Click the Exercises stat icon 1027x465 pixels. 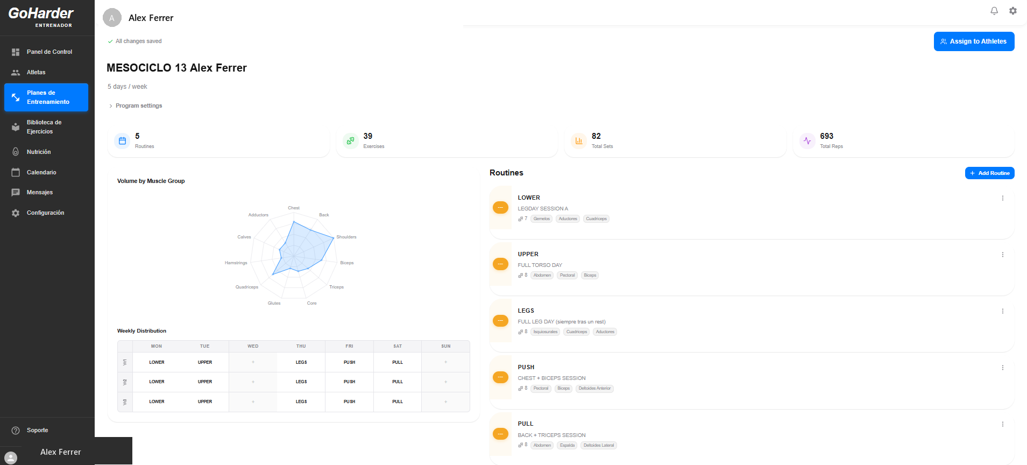(x=350, y=141)
